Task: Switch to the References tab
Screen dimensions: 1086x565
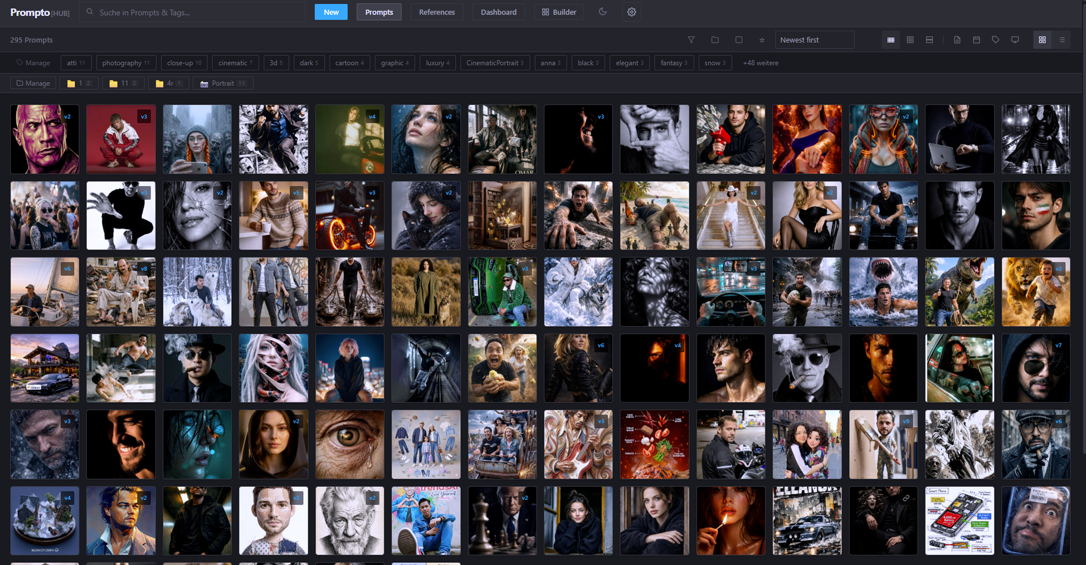Action: tap(436, 12)
